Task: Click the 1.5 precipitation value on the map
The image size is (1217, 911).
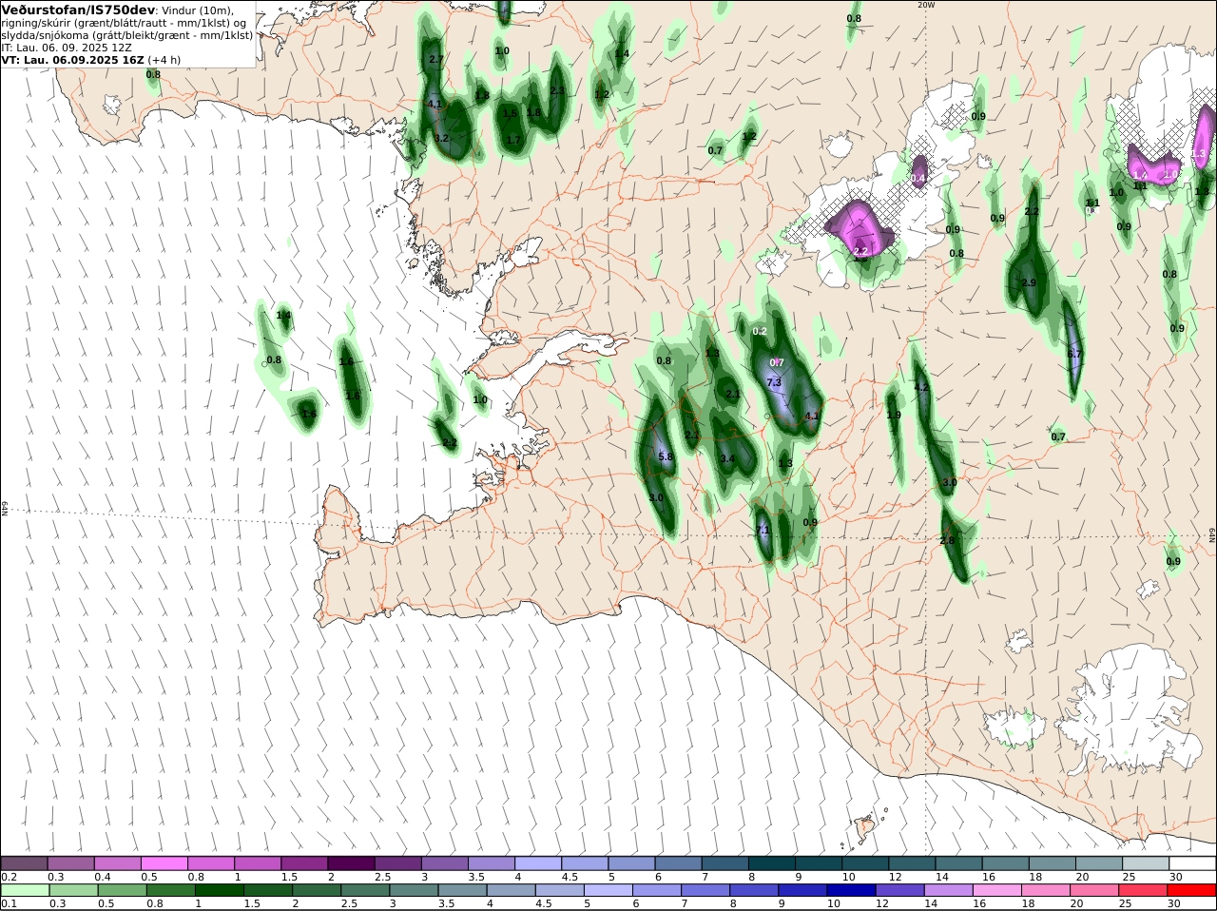Action: (510, 114)
